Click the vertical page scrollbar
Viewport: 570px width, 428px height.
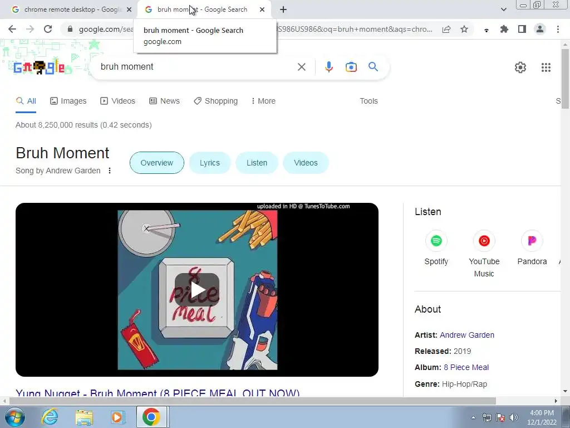click(x=565, y=78)
